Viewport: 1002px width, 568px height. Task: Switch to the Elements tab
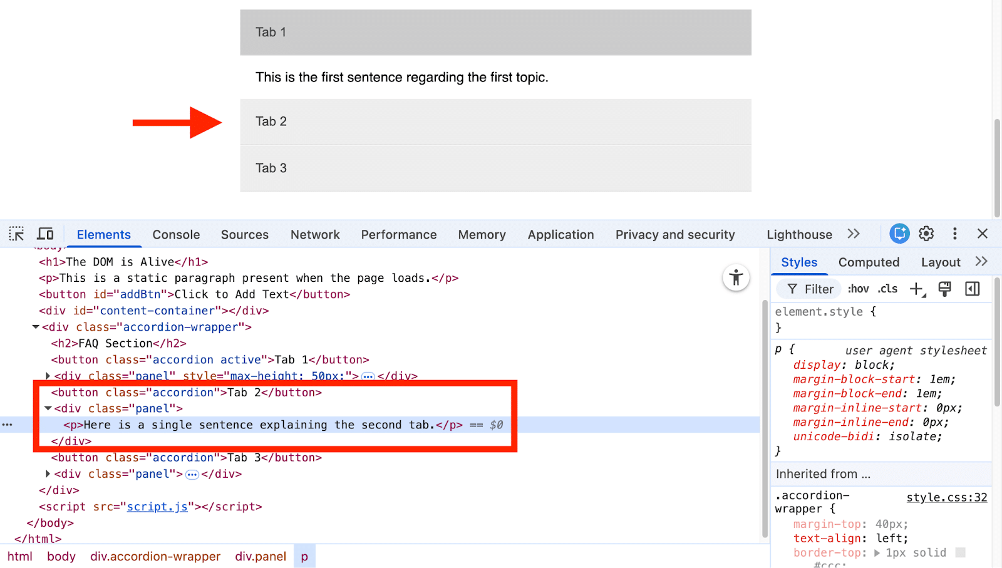point(104,235)
